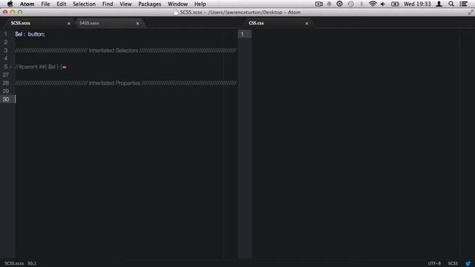The image size is (475, 267).
Task: Click the bird icon in status bar
Action: (468, 263)
